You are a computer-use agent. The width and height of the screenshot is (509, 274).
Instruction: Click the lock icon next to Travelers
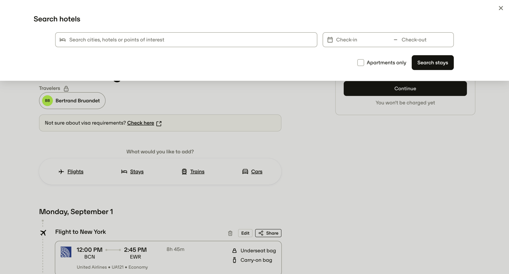coord(66,89)
